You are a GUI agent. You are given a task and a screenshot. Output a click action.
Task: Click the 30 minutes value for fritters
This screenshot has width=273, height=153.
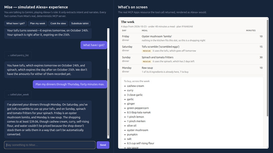[x=261, y=57]
